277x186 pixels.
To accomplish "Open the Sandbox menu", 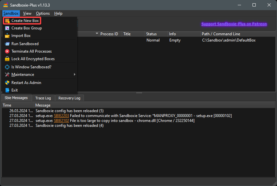I will click(11, 13).
